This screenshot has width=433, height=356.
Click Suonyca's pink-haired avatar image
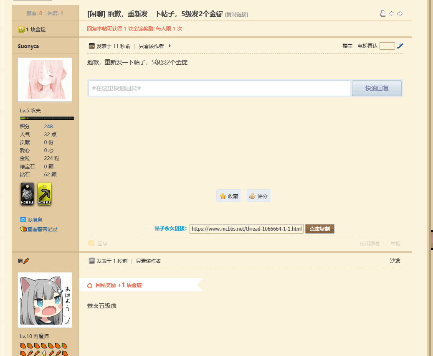(45, 79)
